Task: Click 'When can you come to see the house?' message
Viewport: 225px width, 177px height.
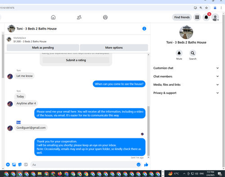Action: [x=119, y=84]
